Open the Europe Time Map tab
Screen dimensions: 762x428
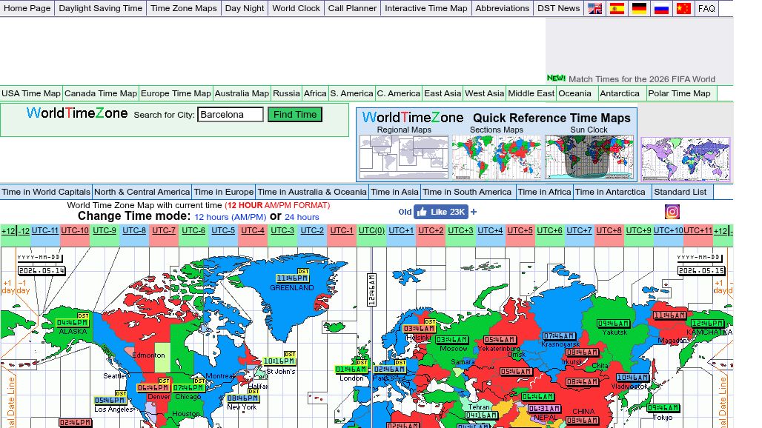(x=176, y=93)
